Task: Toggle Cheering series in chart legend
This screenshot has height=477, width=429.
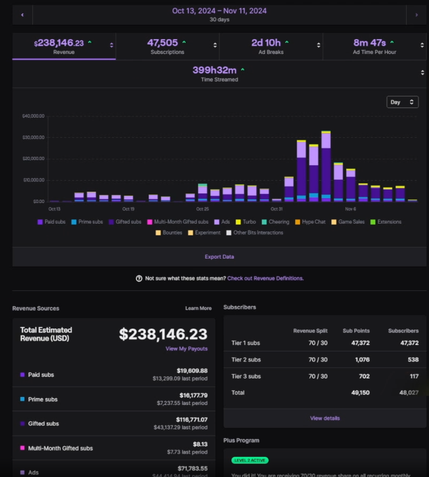Action: pos(275,222)
